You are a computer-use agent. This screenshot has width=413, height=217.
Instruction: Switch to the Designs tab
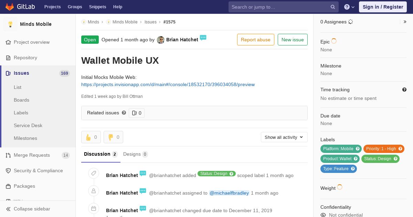tap(135, 154)
